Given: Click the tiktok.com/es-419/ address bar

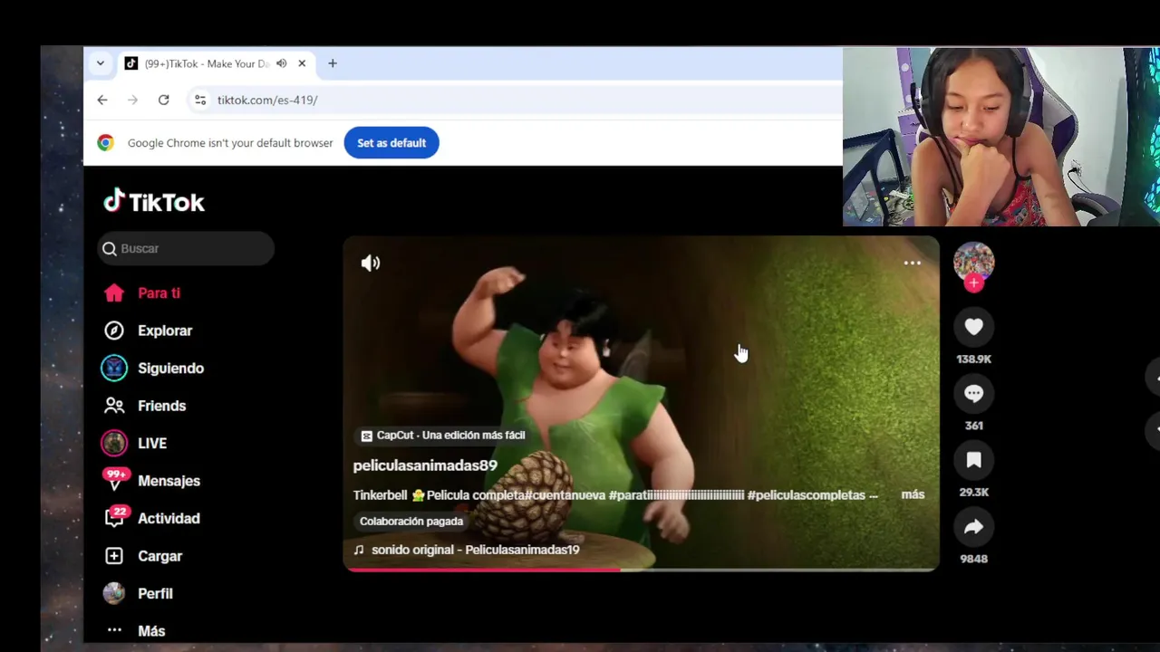Looking at the screenshot, I should point(512,100).
